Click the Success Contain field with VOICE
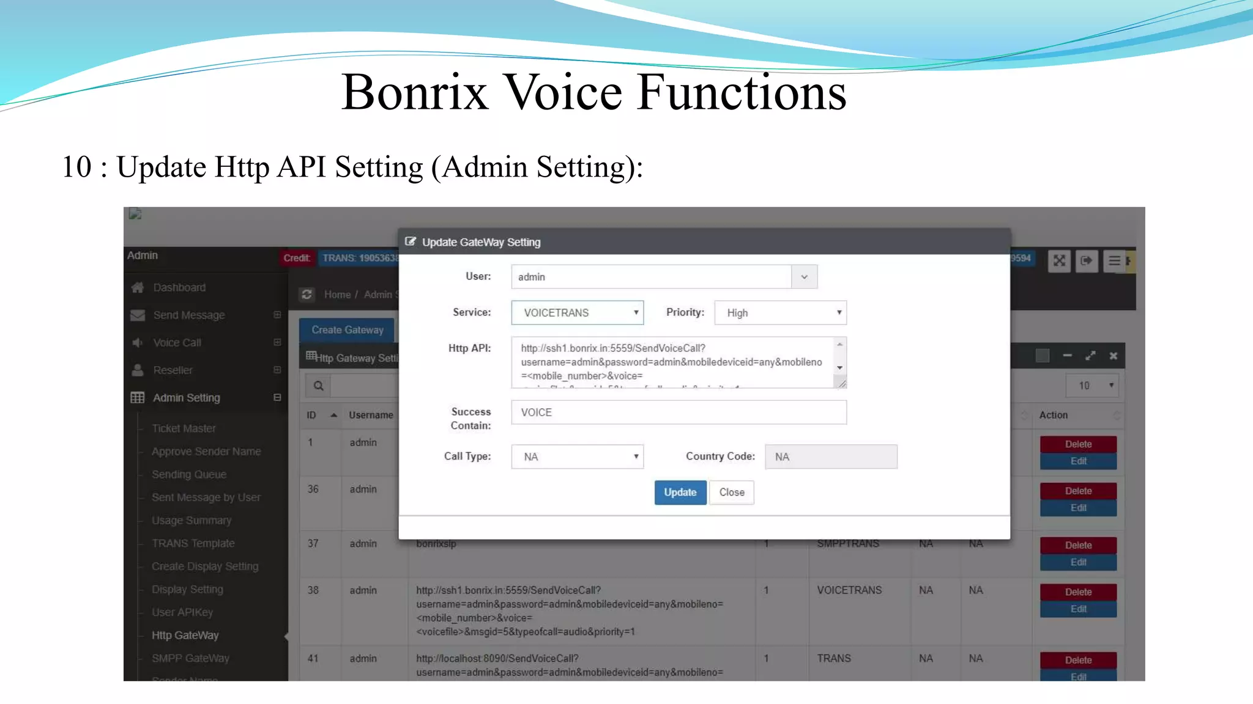 [679, 413]
